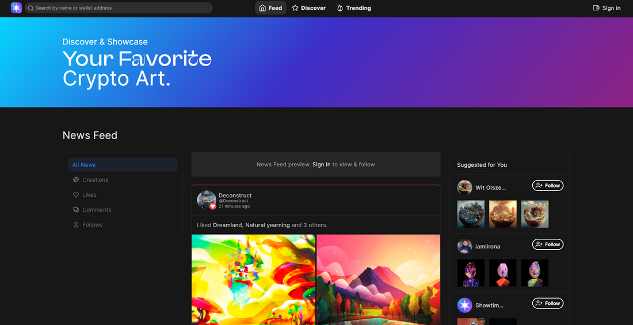Open Deconstruct's profile avatar
Screen dimensions: 633x325
click(x=206, y=200)
